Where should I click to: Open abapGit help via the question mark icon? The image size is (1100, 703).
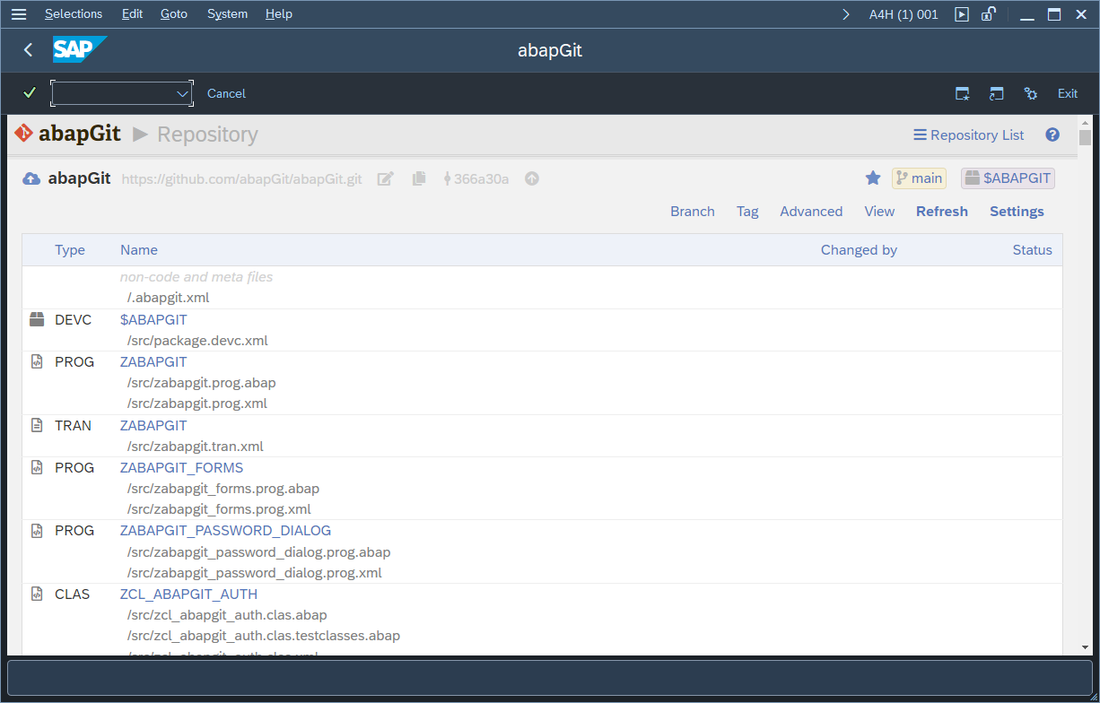click(x=1052, y=135)
